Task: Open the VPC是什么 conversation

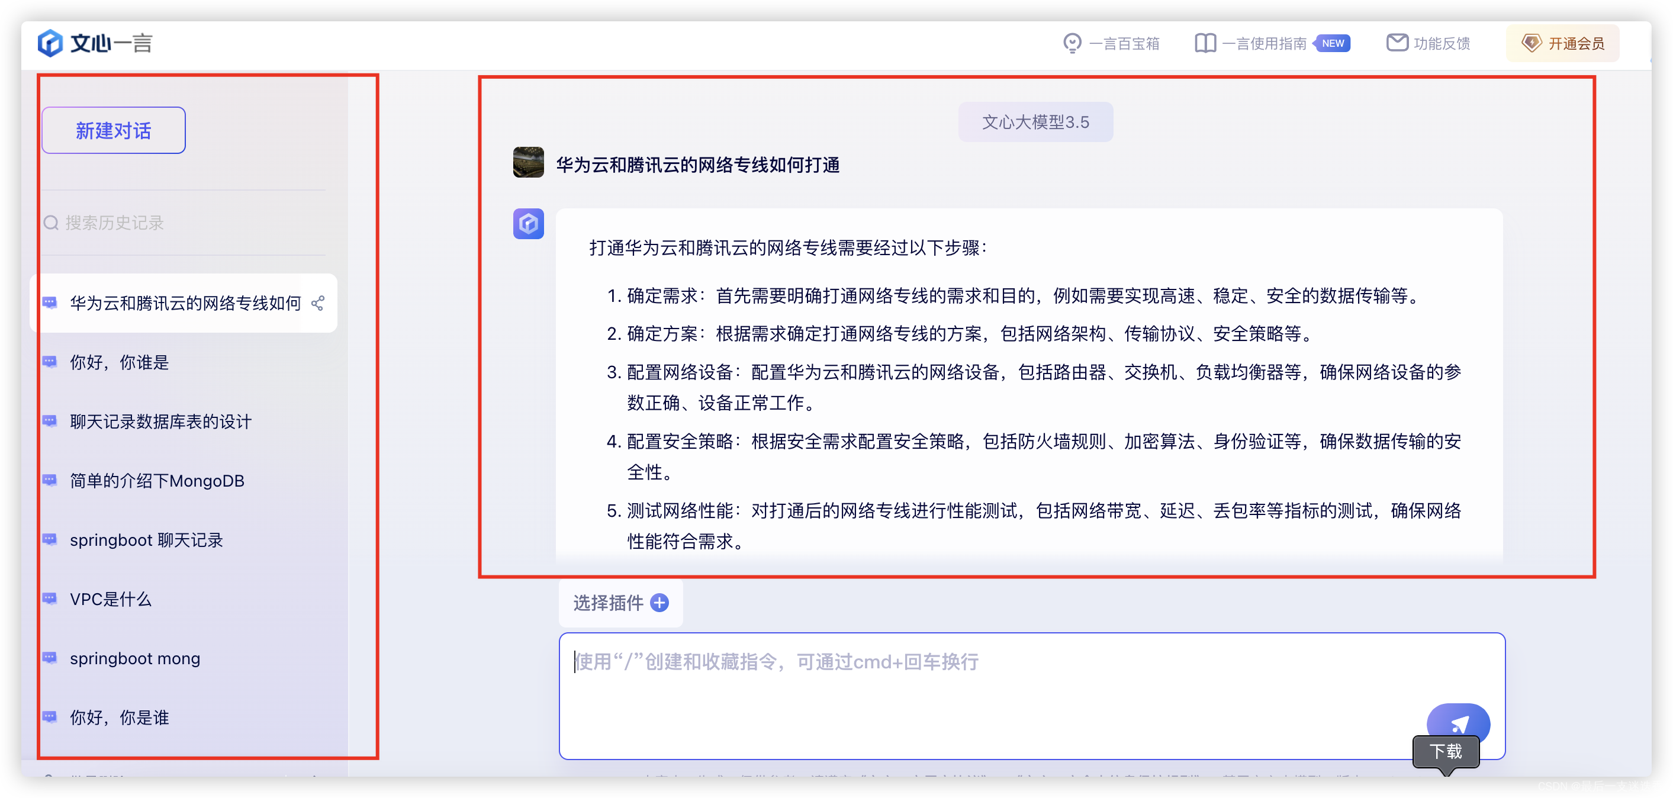Action: point(110,598)
